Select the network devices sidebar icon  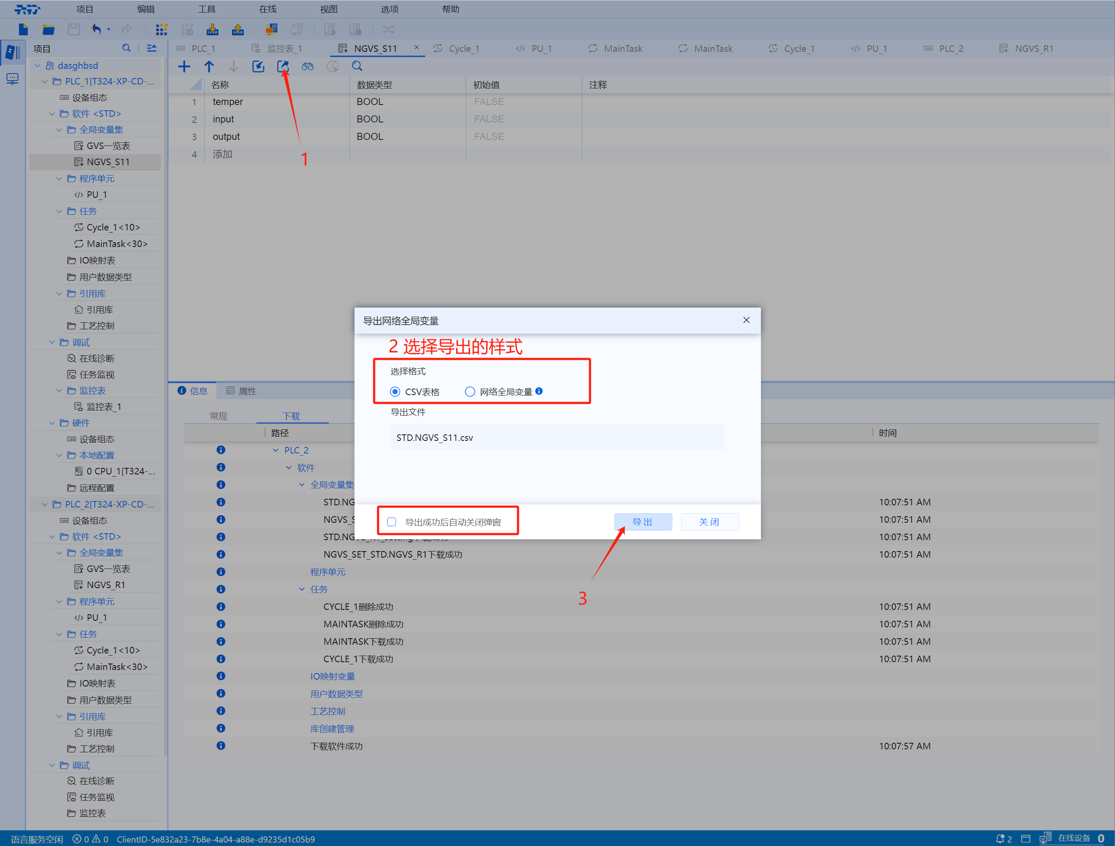pyautogui.click(x=12, y=78)
